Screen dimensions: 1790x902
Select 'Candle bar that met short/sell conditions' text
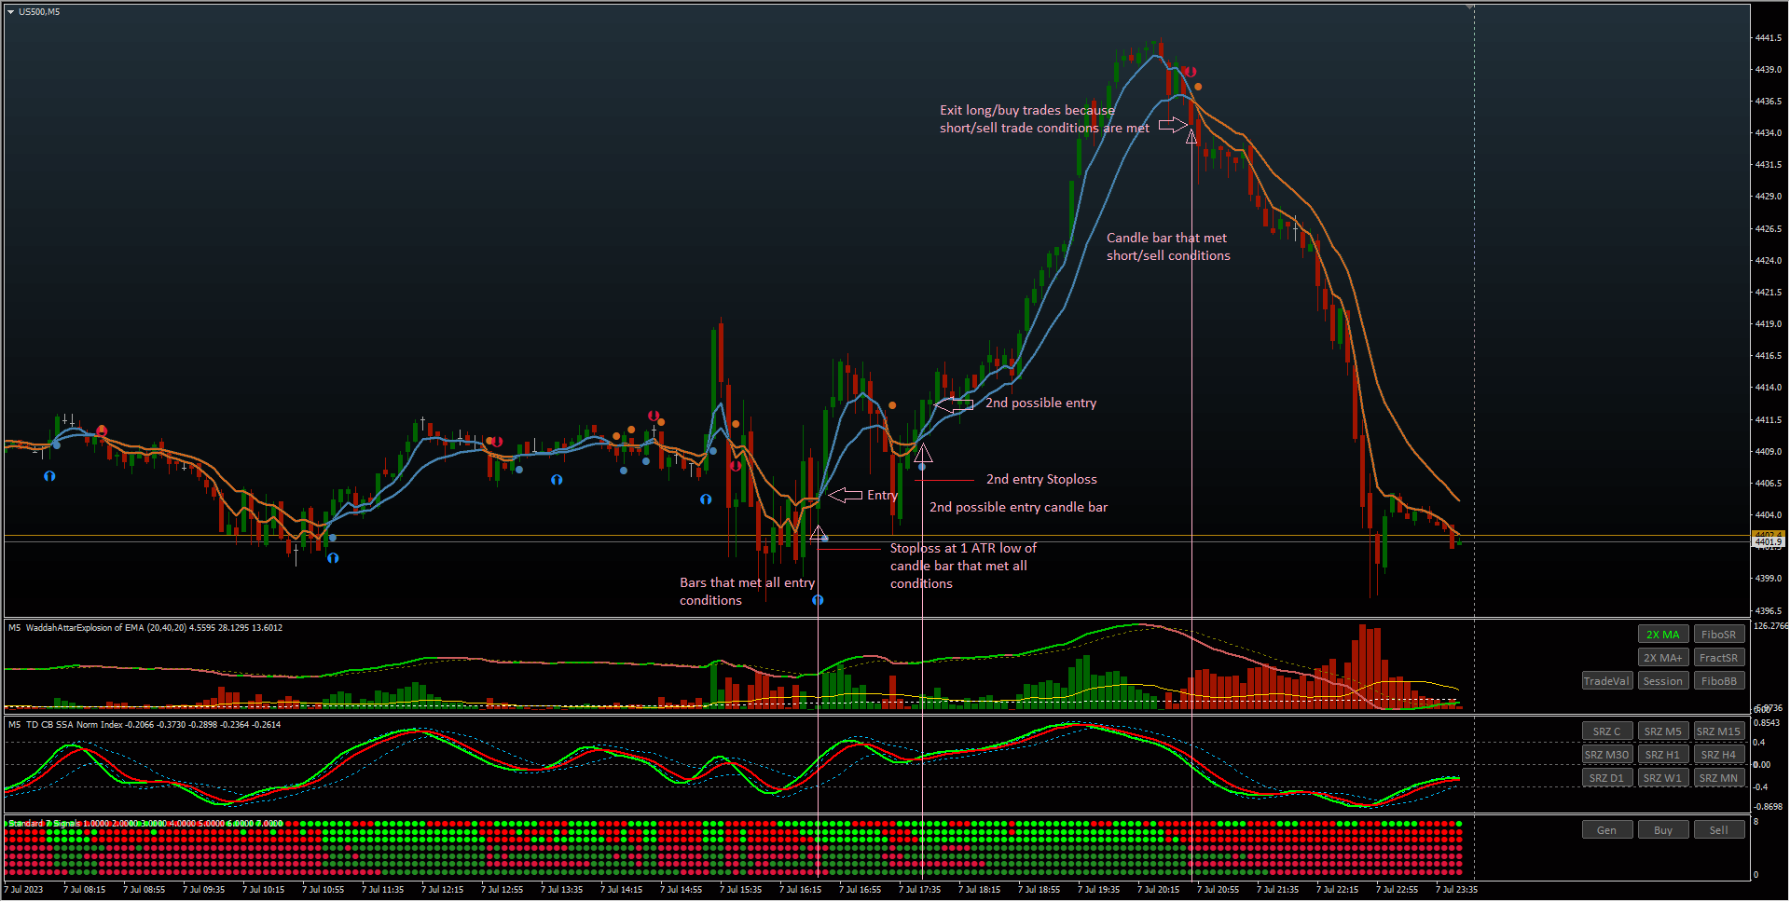tap(1168, 247)
